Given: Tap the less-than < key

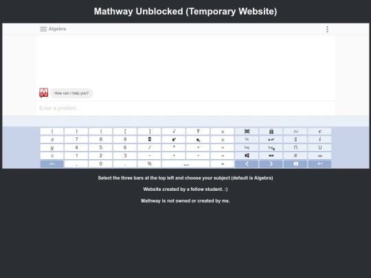Looking at the screenshot, I should 223,156.
